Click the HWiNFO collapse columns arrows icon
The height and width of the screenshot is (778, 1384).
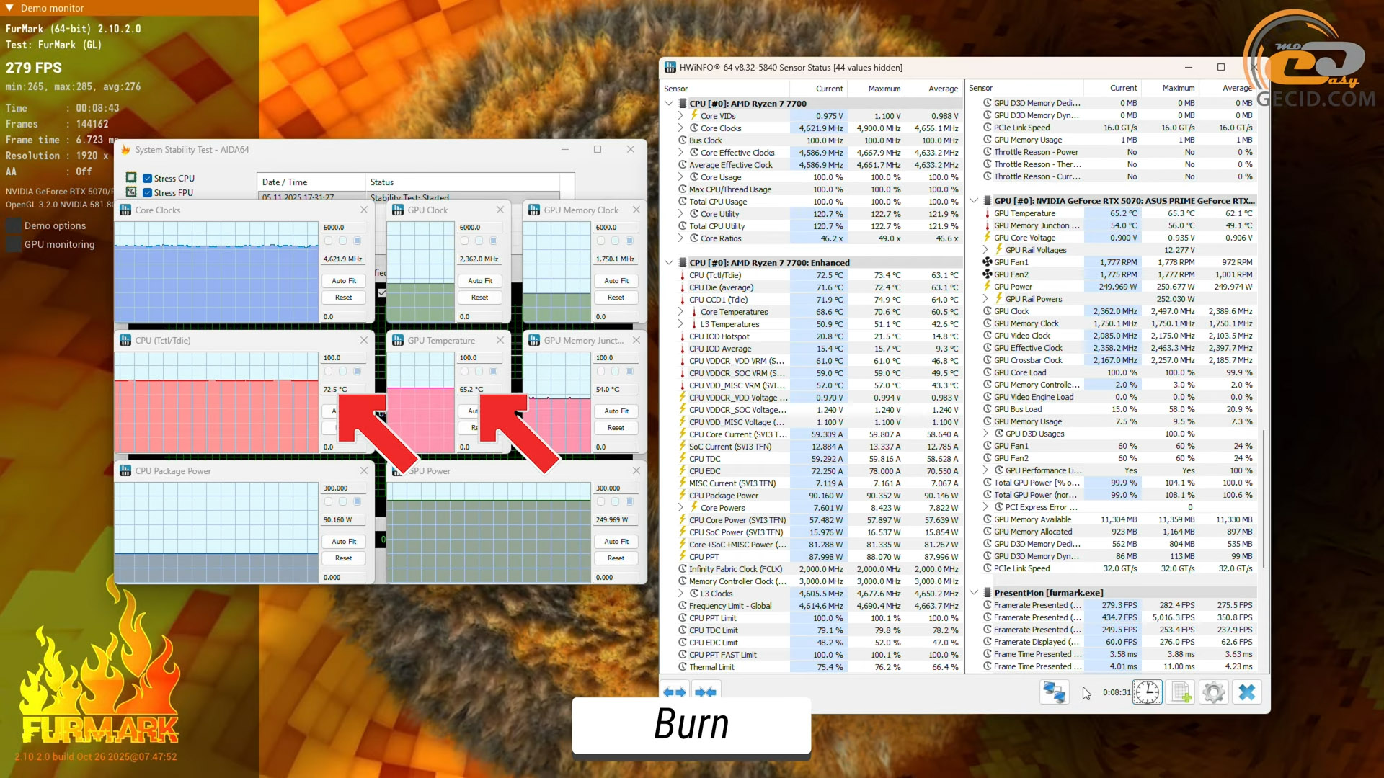(x=705, y=692)
